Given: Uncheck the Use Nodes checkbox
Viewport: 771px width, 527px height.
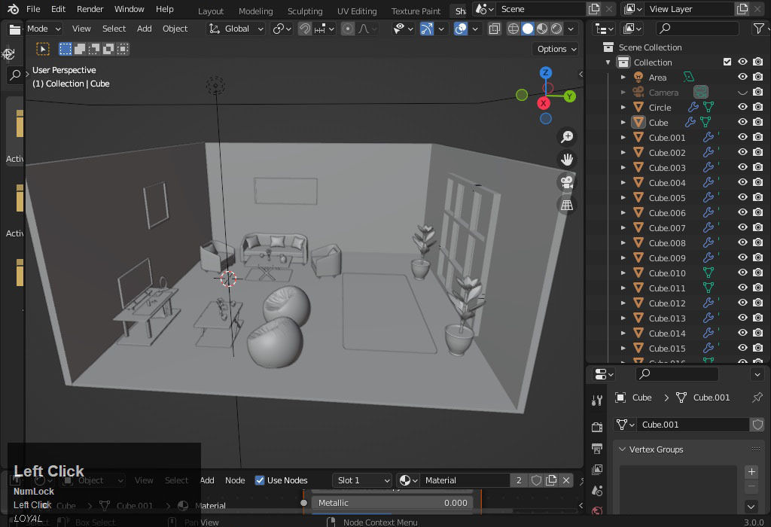Looking at the screenshot, I should click(x=259, y=480).
